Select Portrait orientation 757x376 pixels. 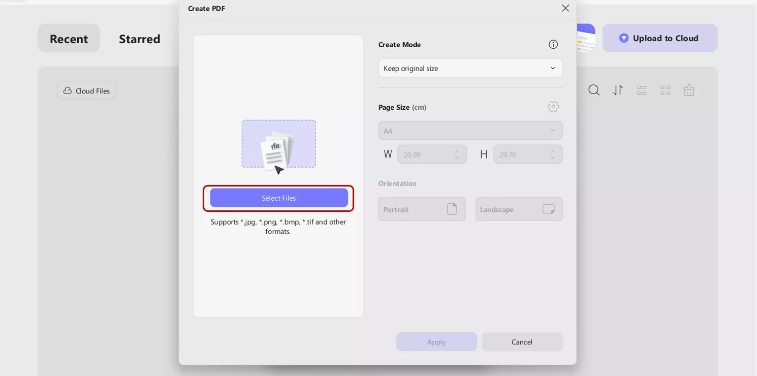click(422, 209)
